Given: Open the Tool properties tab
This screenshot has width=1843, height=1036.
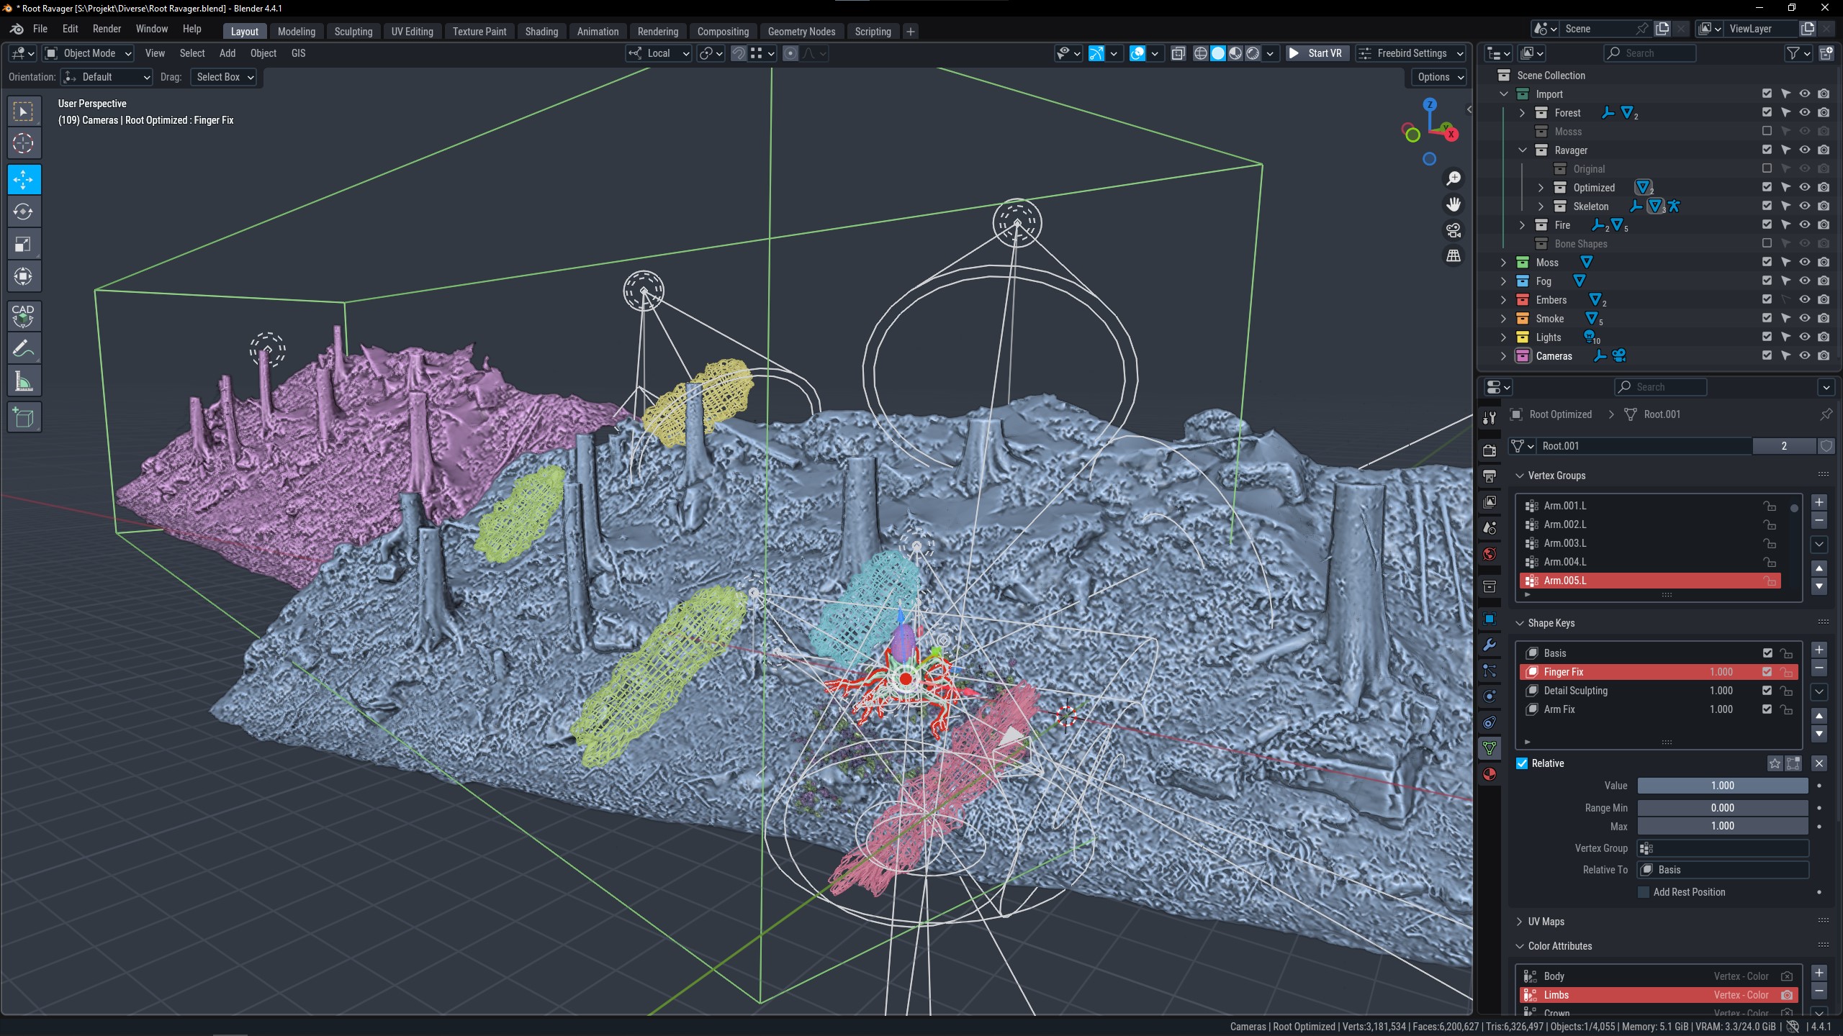Looking at the screenshot, I should coord(1490,418).
